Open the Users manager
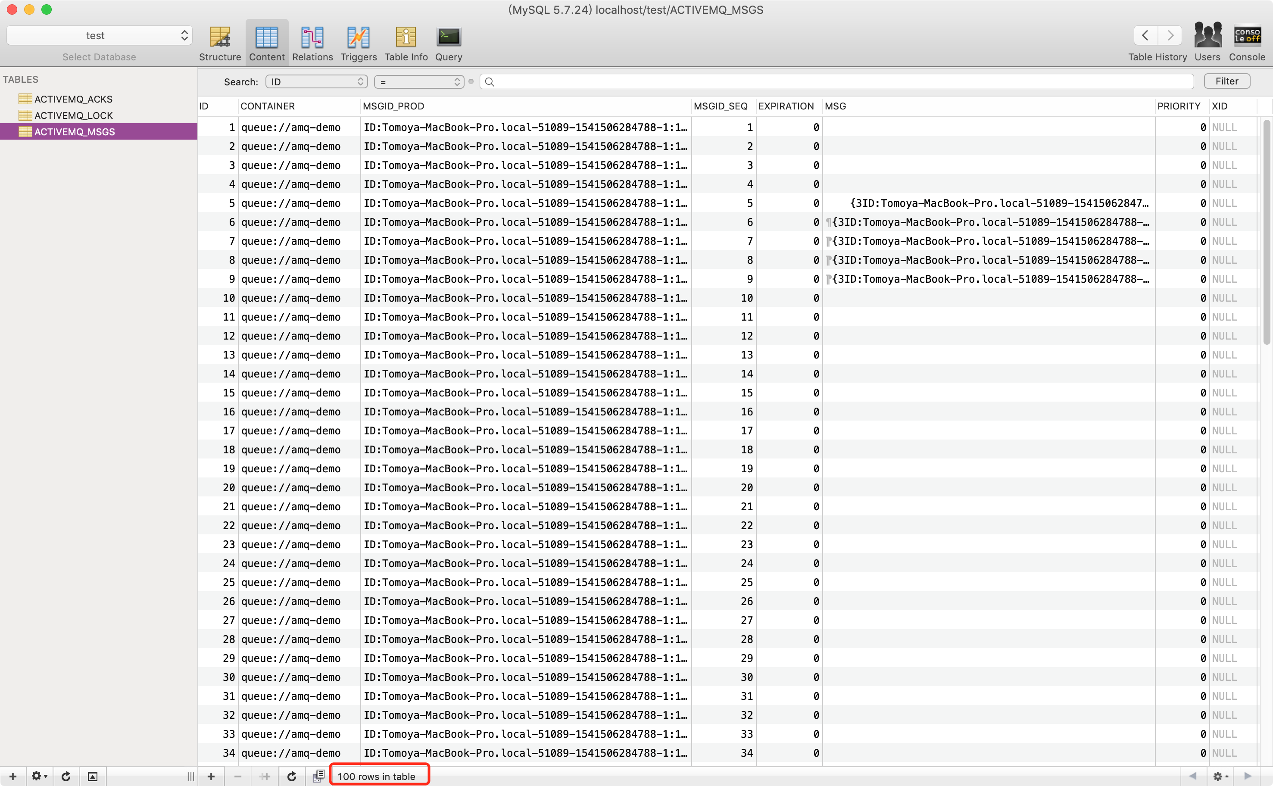This screenshot has width=1273, height=786. tap(1207, 43)
